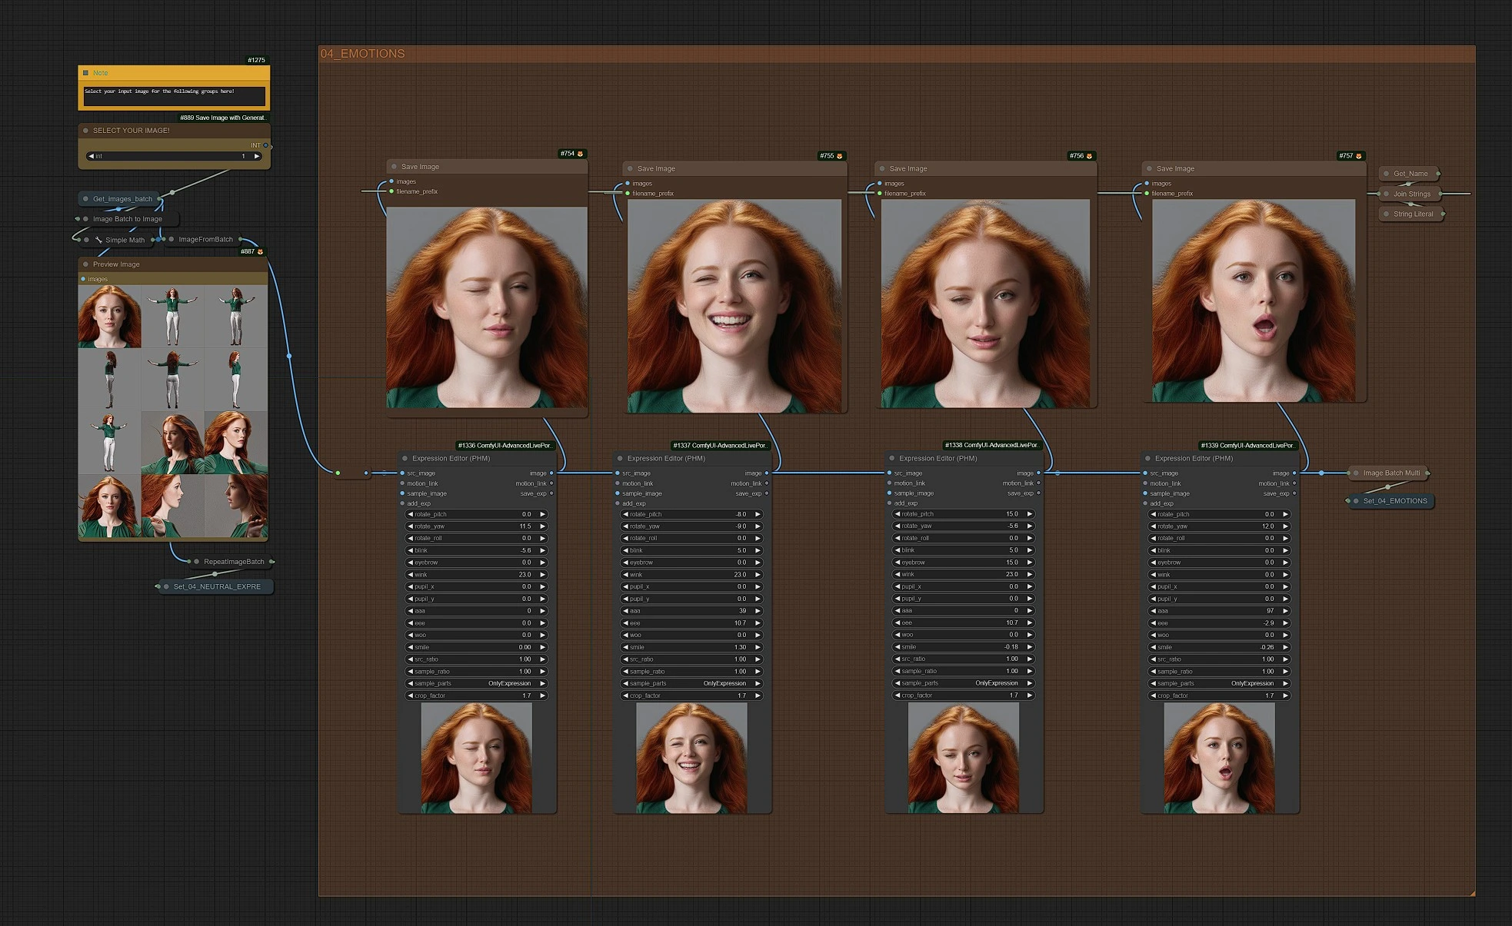Increase wink arrow on Expression Editor #1336
Image resolution: width=1512 pixels, height=926 pixels.
click(x=542, y=575)
